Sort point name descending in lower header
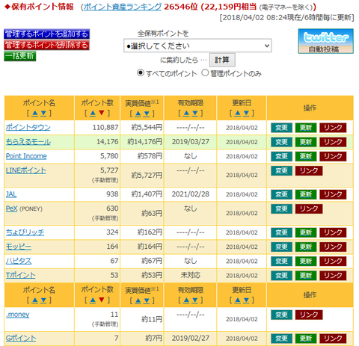Image resolution: width=359 pixels, height=346 pixels. tap(43, 300)
